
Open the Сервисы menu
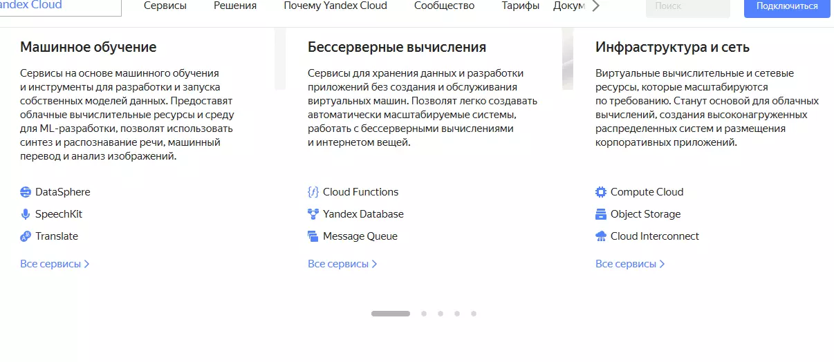click(165, 6)
